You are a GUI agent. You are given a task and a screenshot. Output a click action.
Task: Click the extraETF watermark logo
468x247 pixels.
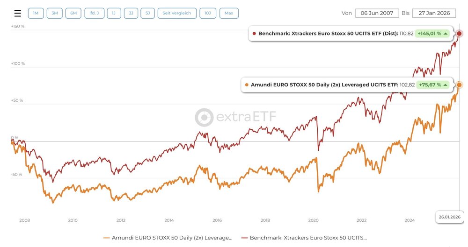[235, 117]
